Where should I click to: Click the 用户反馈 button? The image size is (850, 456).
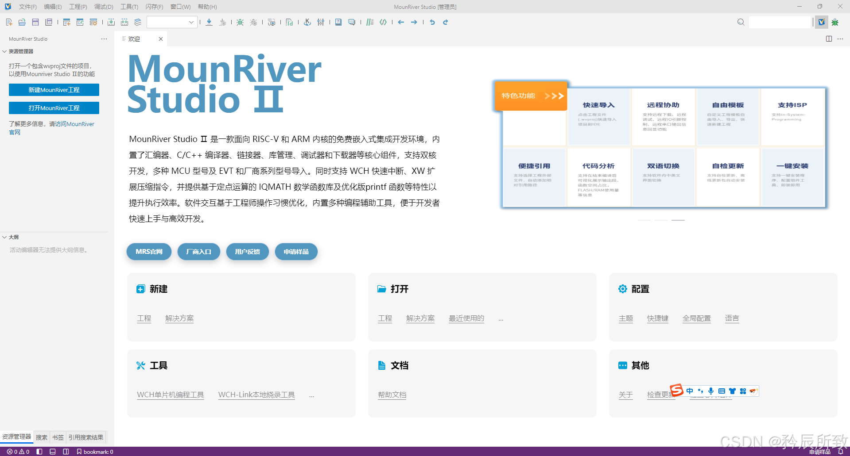pos(248,252)
